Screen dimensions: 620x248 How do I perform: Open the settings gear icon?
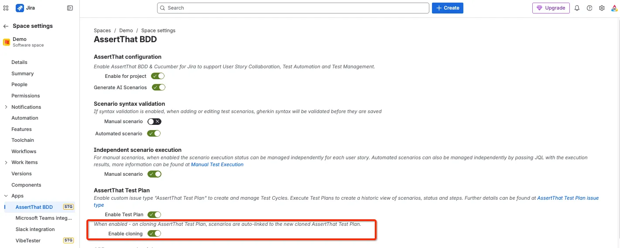602,8
